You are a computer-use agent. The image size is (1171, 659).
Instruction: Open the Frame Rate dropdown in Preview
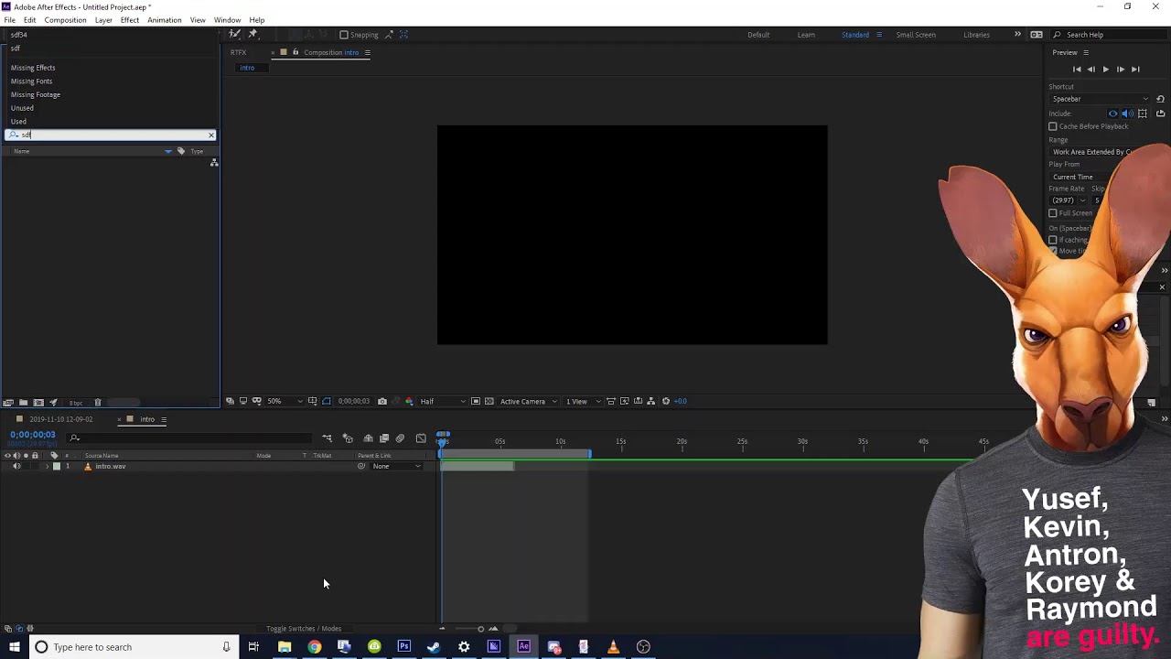click(1069, 200)
